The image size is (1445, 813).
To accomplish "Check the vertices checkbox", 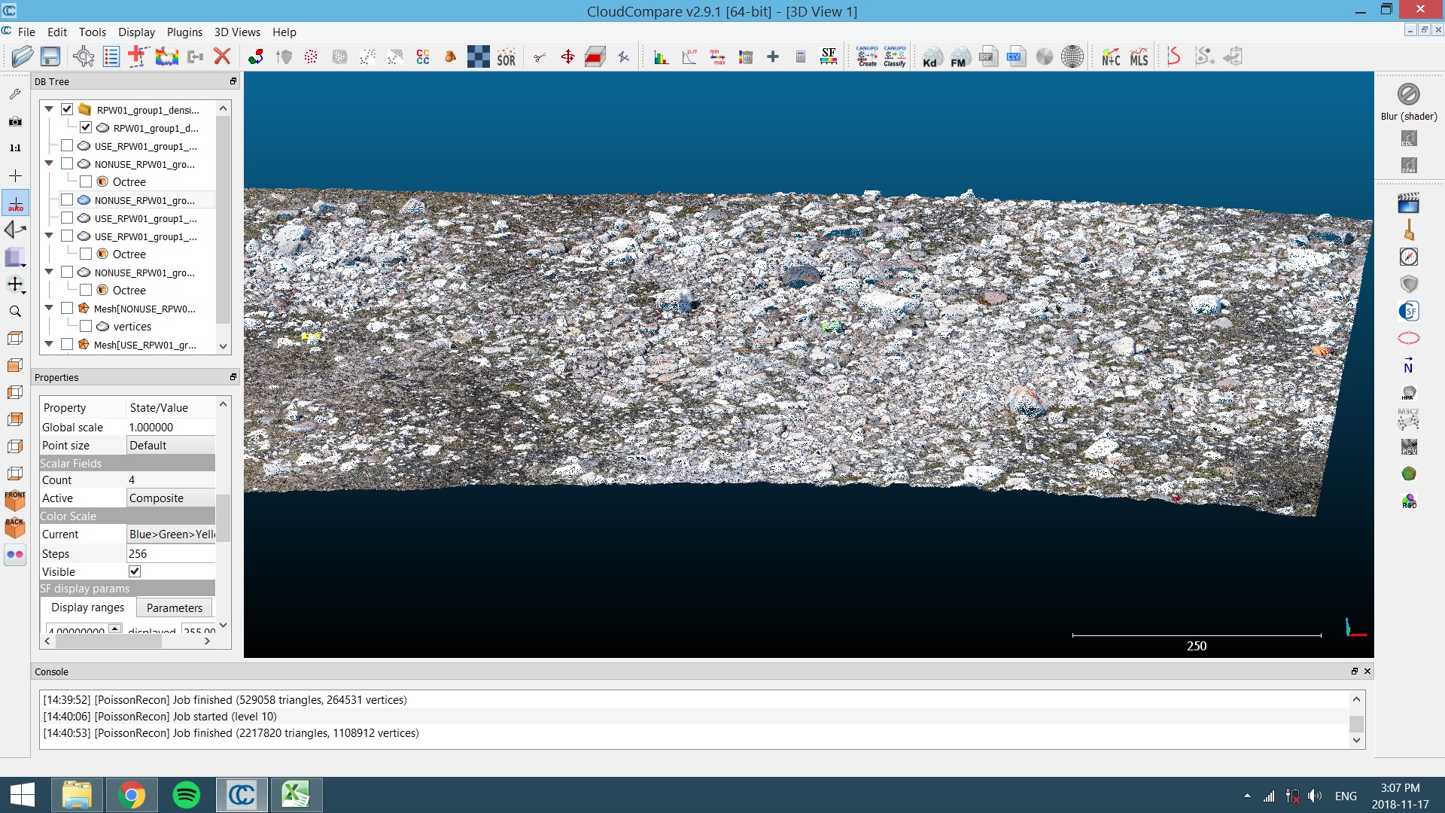I will 86,326.
